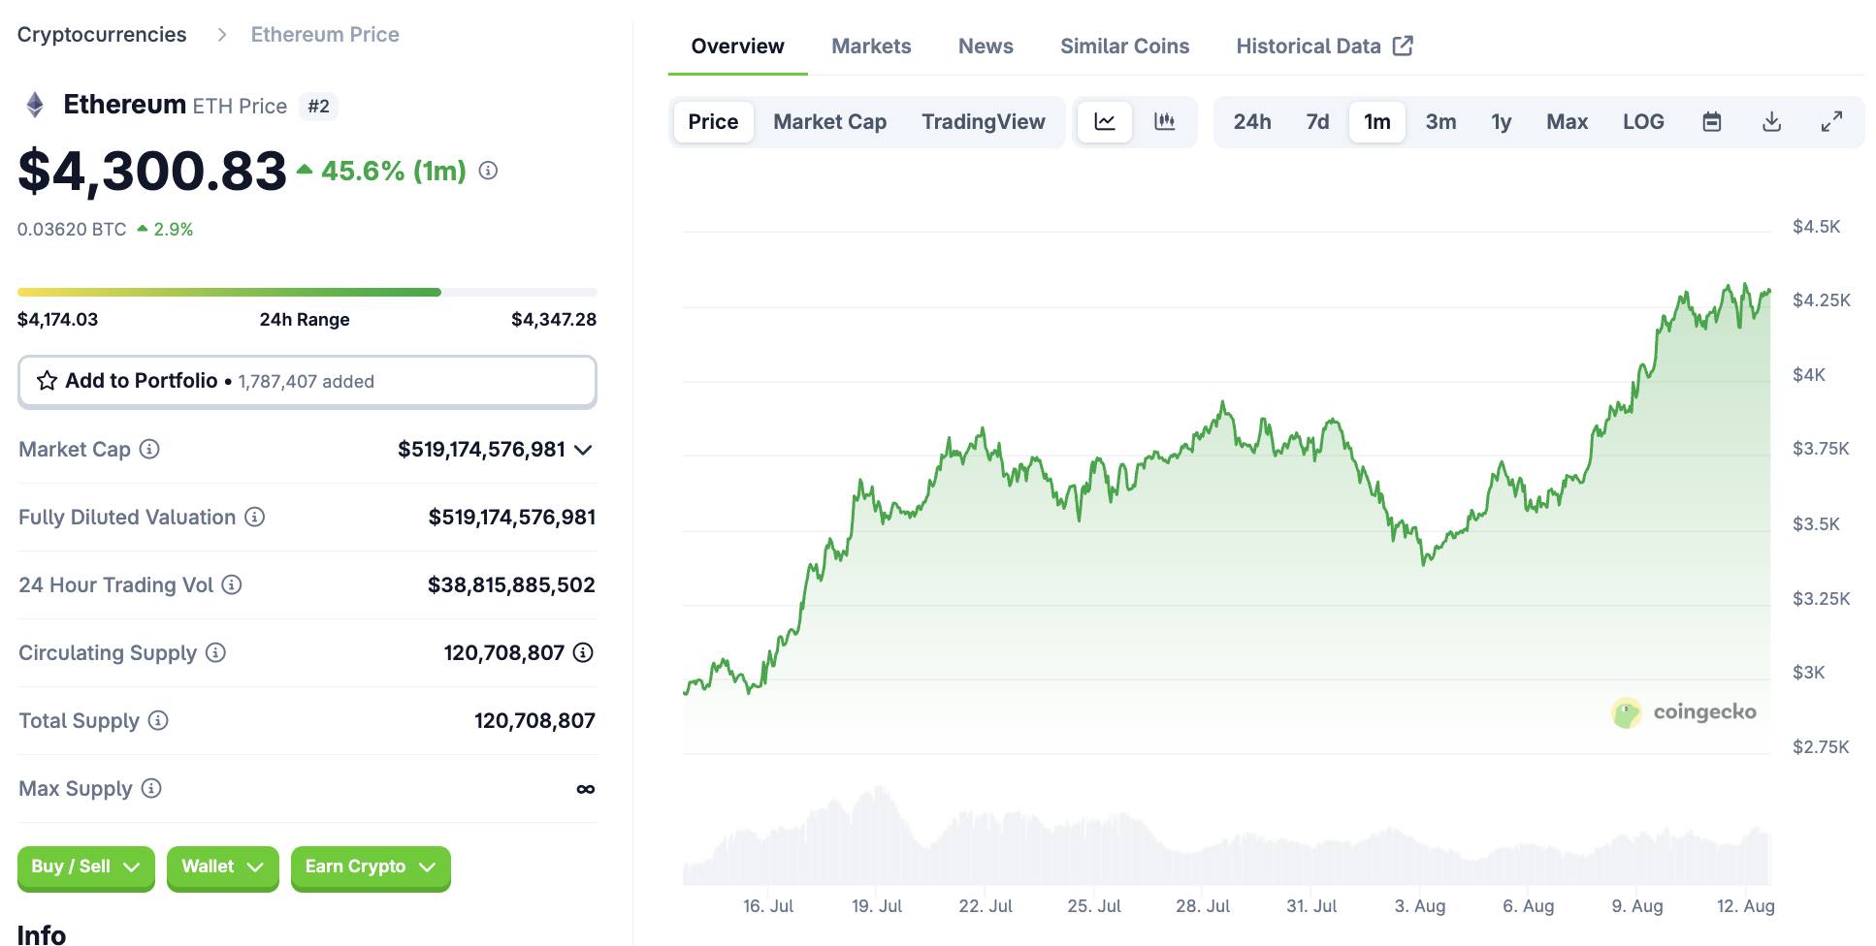This screenshot has width=1876, height=946.
Task: Open the Historical Data tab
Action: pos(1324,46)
